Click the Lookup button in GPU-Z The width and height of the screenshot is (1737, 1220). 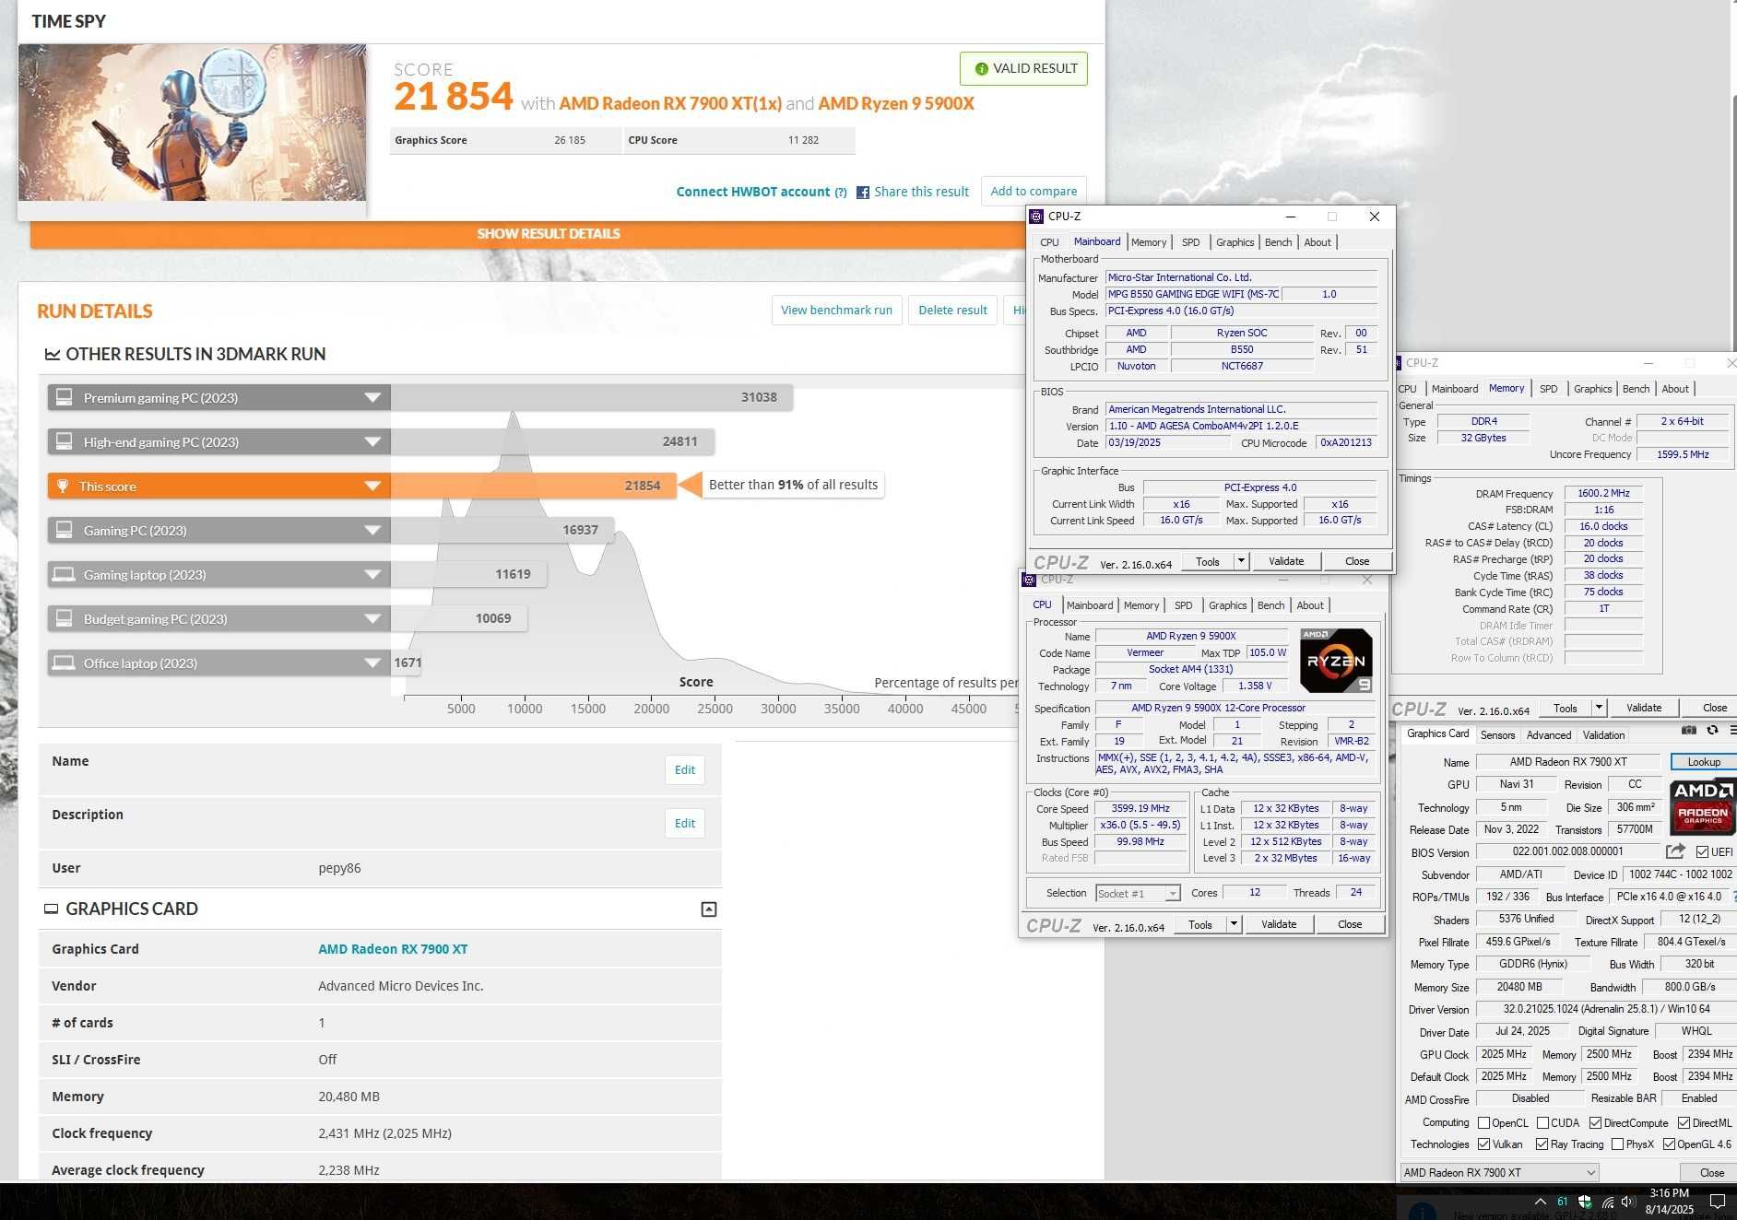1704,762
